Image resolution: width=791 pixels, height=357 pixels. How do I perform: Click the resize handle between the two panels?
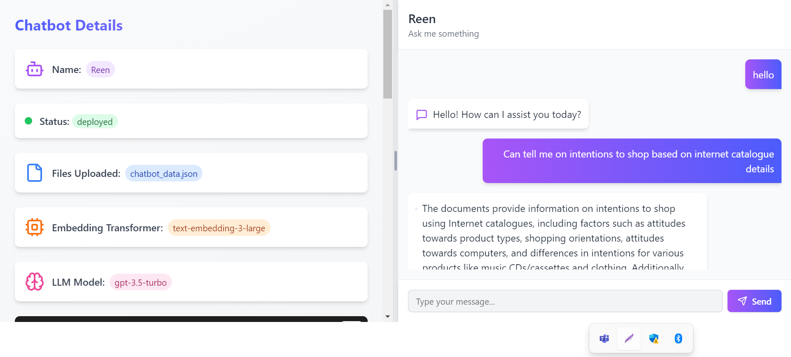(396, 161)
